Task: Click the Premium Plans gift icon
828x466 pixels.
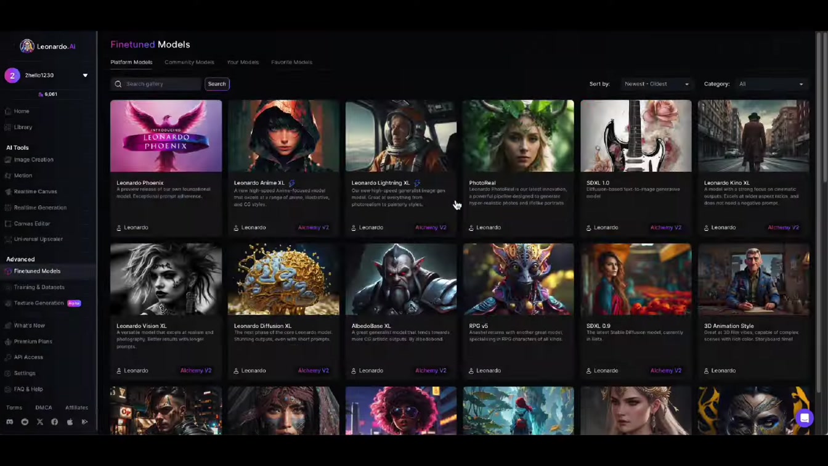Action: [8, 341]
